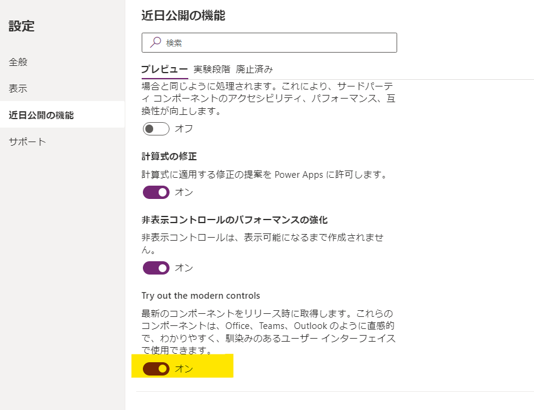Viewport: 534px width, 410px height.
Task: Click the Try out the modern controls heading
Action: point(200,296)
